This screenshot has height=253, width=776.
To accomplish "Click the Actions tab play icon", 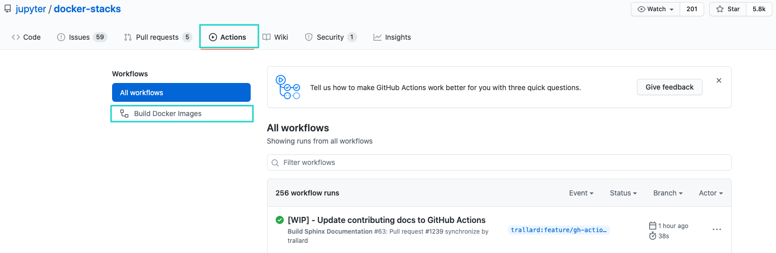I will point(213,37).
